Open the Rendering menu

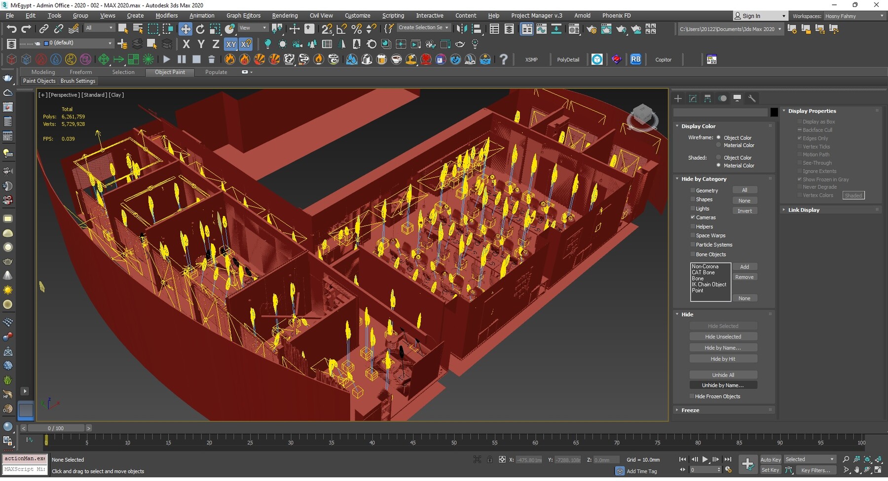pos(285,16)
